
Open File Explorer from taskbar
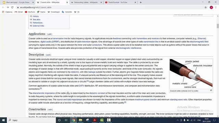click(80, 120)
